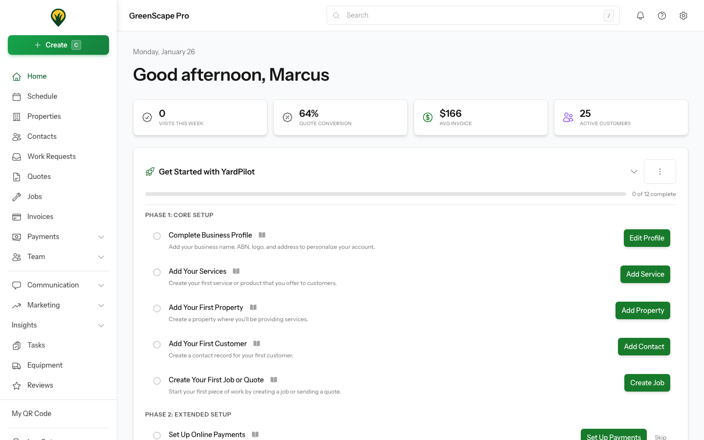The height and width of the screenshot is (440, 704).
Task: Open the Invoices section
Action: tap(40, 216)
